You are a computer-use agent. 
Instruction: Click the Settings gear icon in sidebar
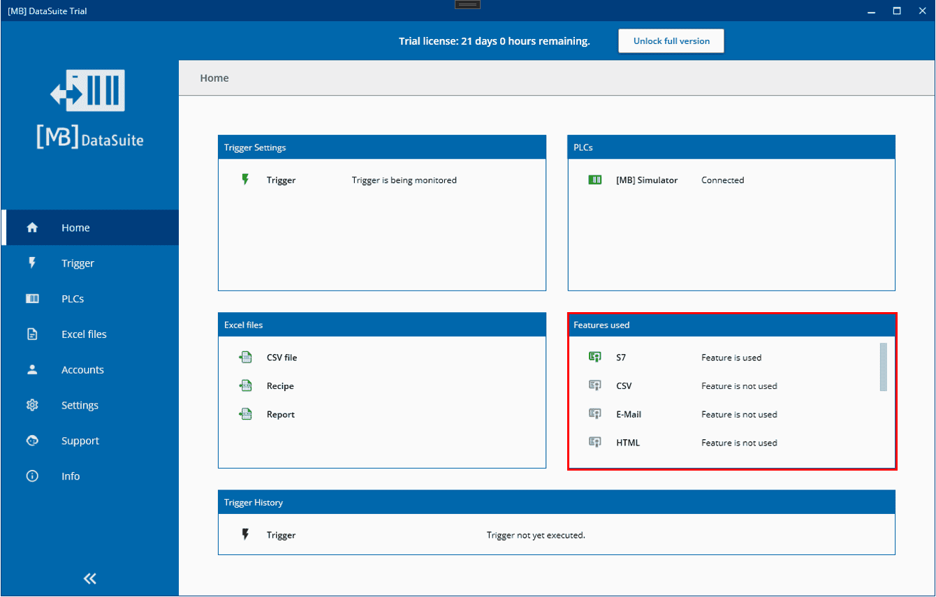[x=32, y=405]
